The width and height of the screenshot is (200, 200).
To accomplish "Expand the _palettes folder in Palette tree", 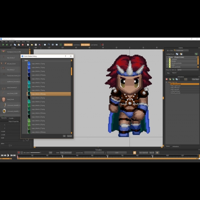I will pyautogui.click(x=167, y=59).
